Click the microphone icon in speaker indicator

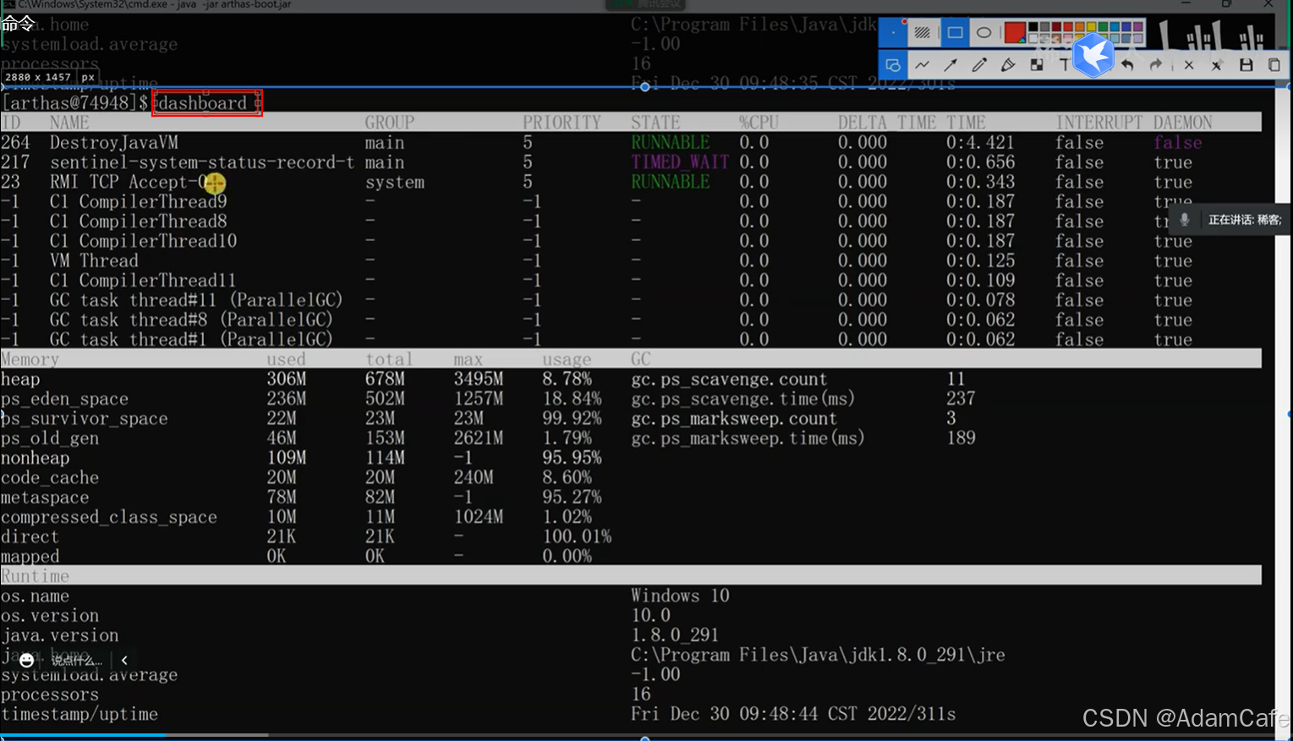(x=1185, y=220)
